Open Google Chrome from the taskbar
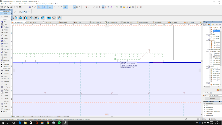 48,123
